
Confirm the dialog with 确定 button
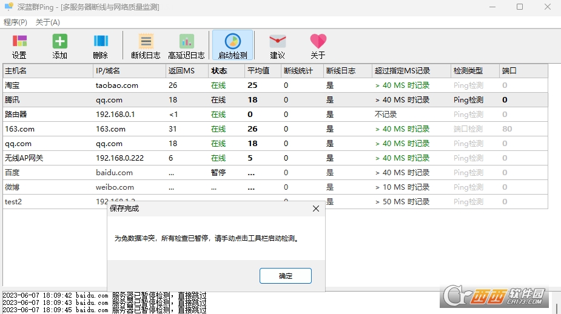coord(286,276)
